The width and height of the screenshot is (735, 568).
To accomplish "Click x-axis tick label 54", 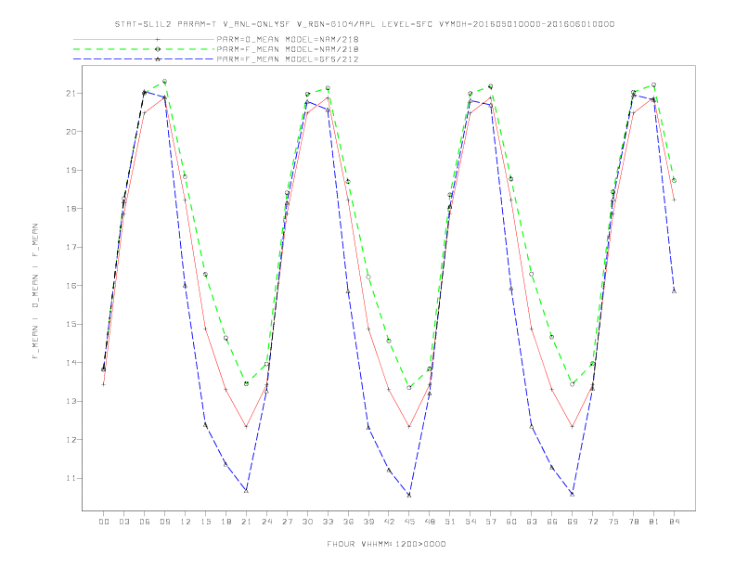I will point(471,522).
